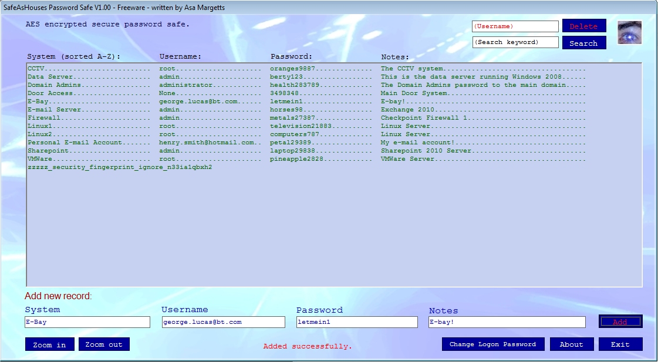Click username henry.smith@hotmail.com in list
Viewport: 658px width, 362px height.
pos(207,142)
